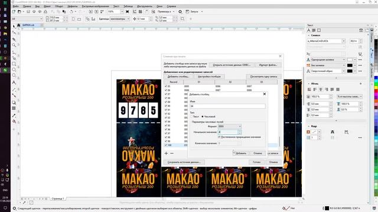
Task: Click the black outline color swatch
Action: click(x=350, y=71)
